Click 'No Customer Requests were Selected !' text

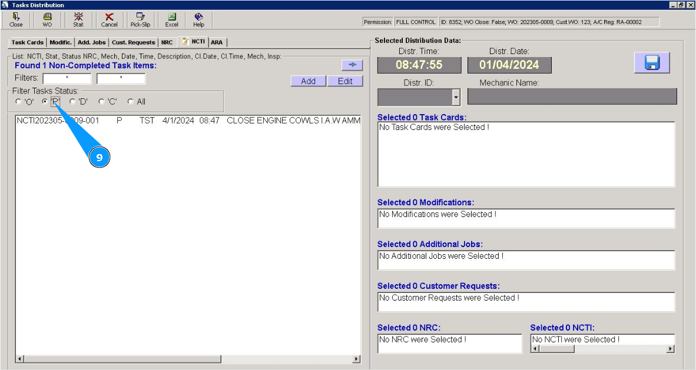point(449,298)
